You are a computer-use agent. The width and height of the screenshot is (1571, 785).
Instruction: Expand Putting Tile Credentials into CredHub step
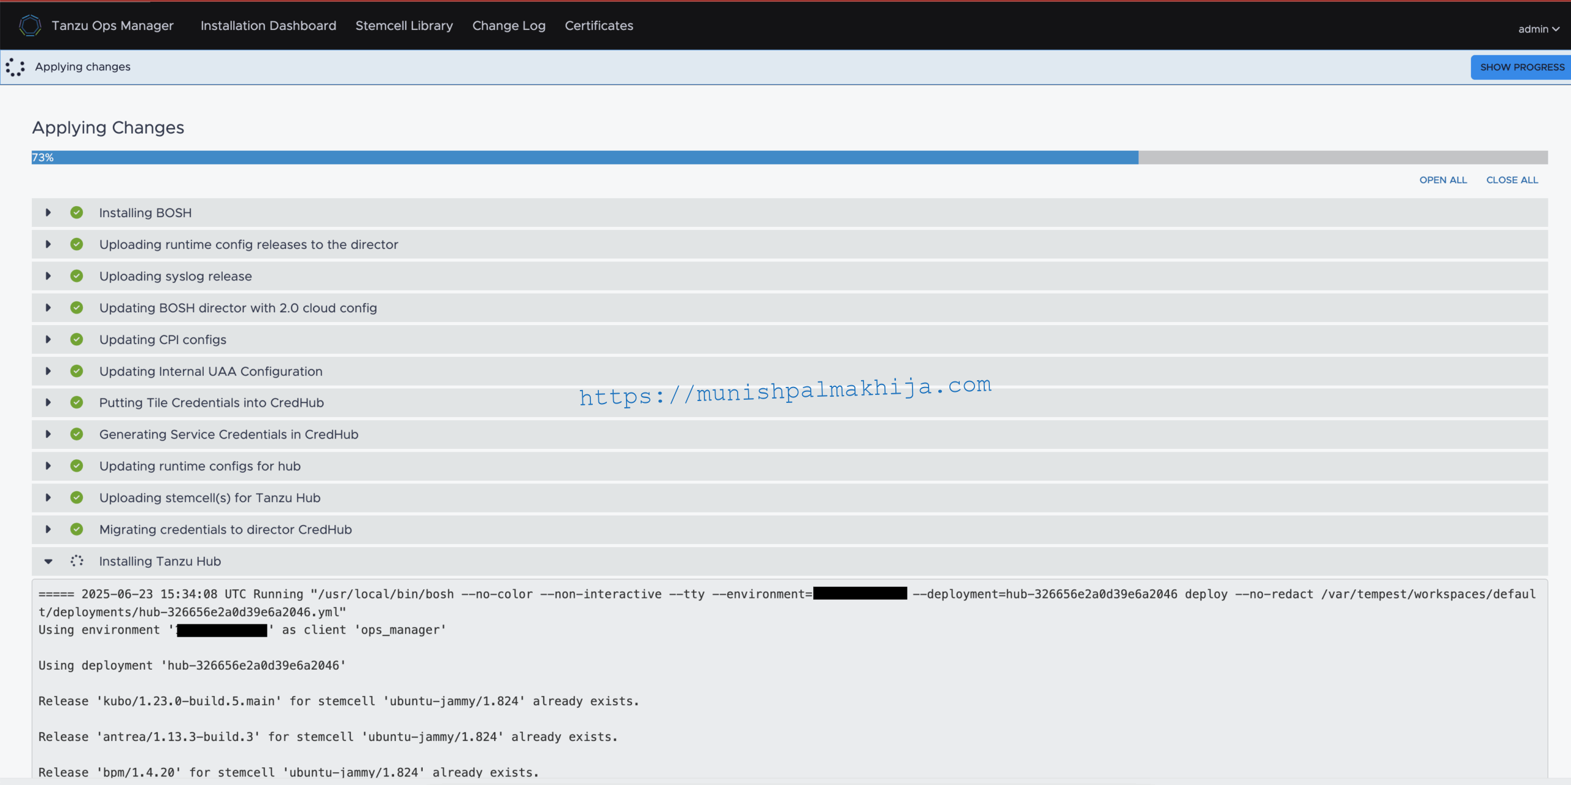48,402
